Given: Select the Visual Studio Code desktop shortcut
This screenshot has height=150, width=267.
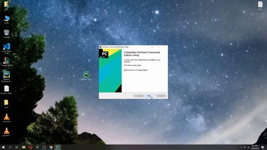Looking at the screenshot, I should [x=7, y=48].
